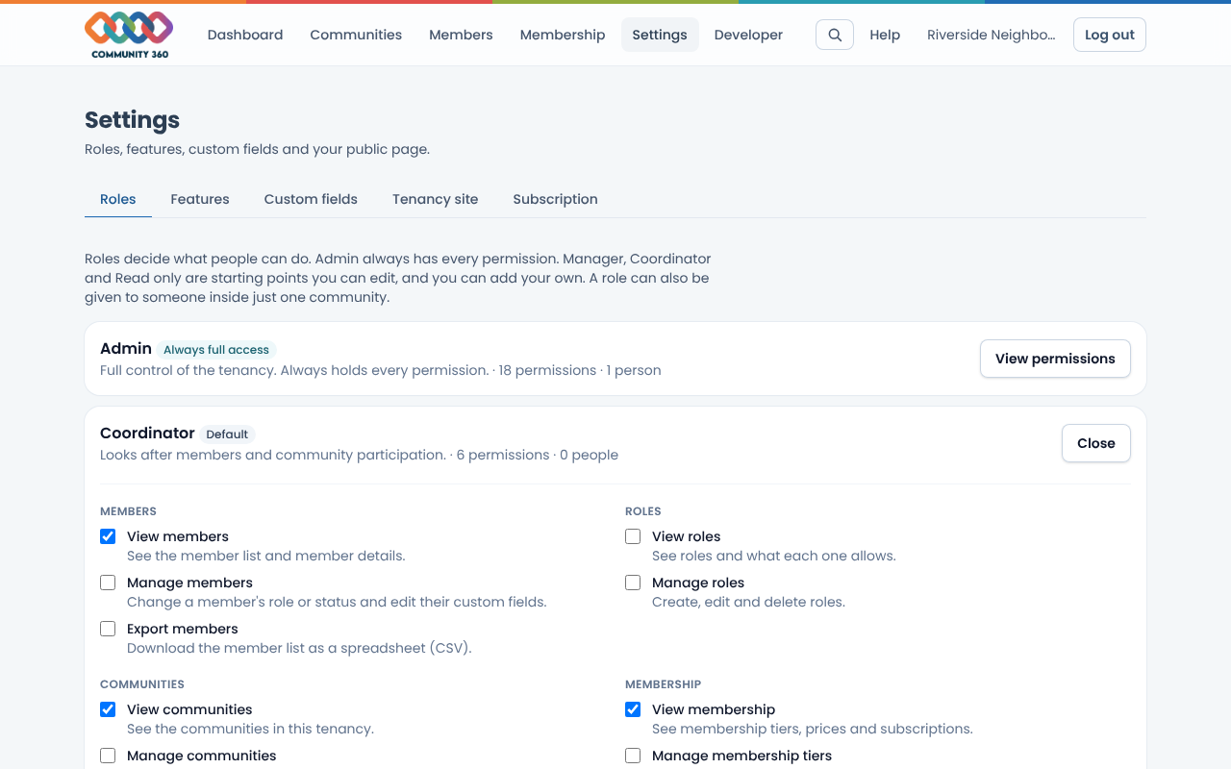
Task: Uncheck the View membership checkbox
Action: tap(633, 709)
